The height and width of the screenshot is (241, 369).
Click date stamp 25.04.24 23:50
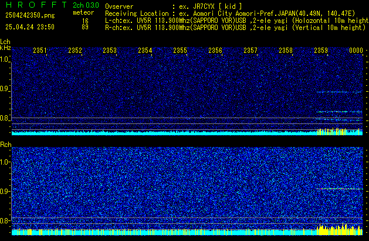[30, 27]
